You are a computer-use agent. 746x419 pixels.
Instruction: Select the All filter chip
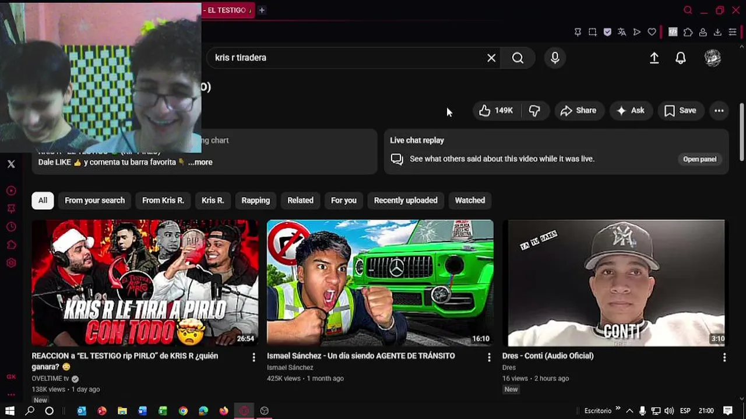point(43,200)
